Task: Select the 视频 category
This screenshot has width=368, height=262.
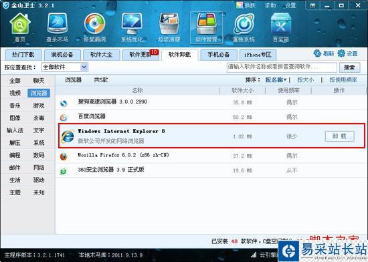Action: pyautogui.click(x=15, y=94)
